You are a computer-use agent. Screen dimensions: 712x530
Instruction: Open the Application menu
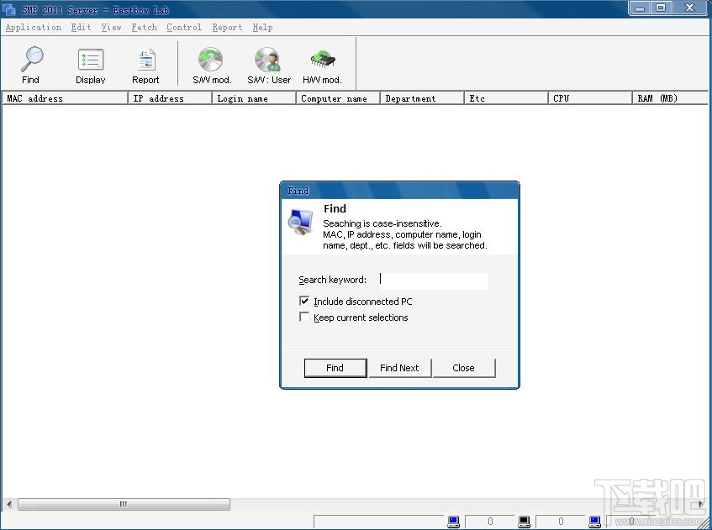[34, 27]
